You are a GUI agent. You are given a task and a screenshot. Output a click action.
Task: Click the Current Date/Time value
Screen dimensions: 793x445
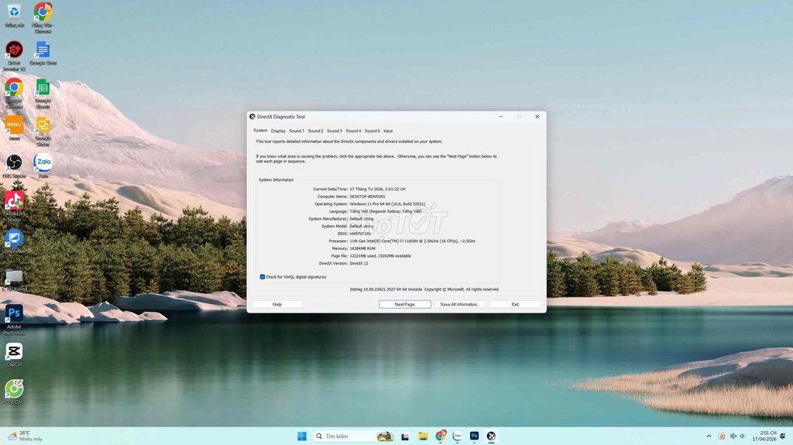pyautogui.click(x=377, y=189)
